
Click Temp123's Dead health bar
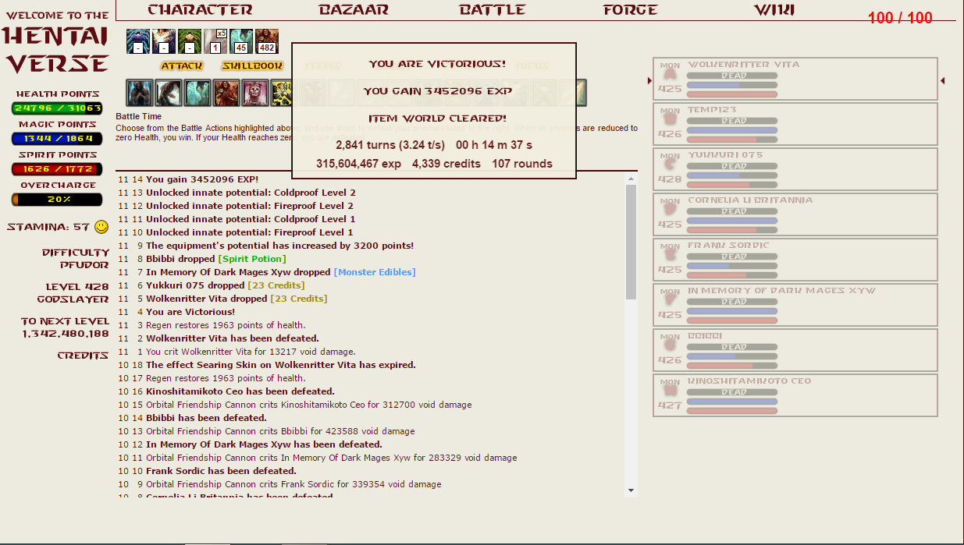[x=732, y=122]
